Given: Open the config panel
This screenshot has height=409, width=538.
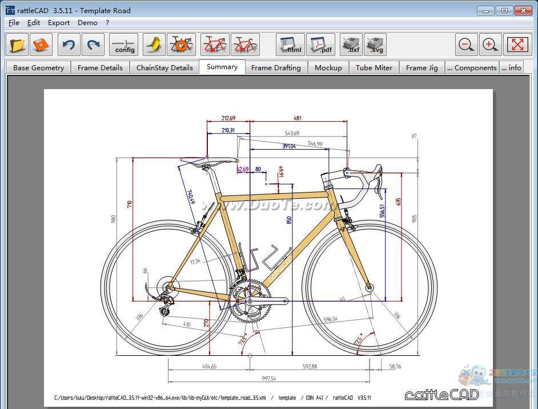Looking at the screenshot, I should (123, 45).
